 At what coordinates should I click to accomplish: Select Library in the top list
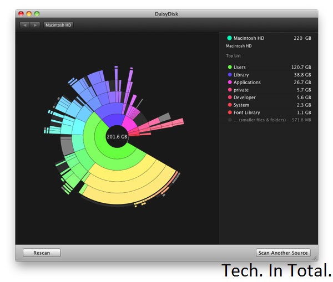point(269,75)
